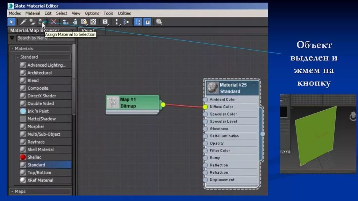Select the Shellac material

pyautogui.click(x=45, y=157)
